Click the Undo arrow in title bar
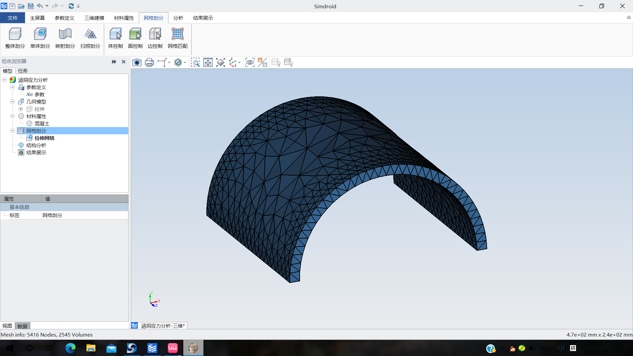 tap(40, 6)
